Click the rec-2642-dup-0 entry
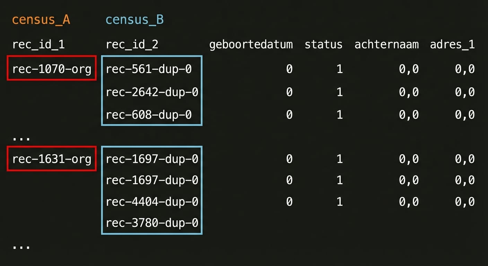The height and width of the screenshot is (266, 488). click(152, 92)
